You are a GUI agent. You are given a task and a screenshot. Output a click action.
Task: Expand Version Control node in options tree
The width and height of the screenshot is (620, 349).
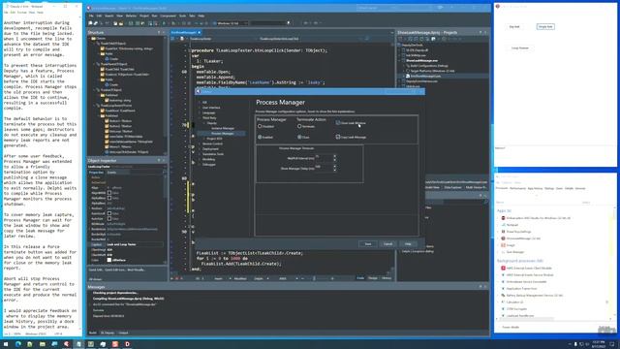[200, 143]
